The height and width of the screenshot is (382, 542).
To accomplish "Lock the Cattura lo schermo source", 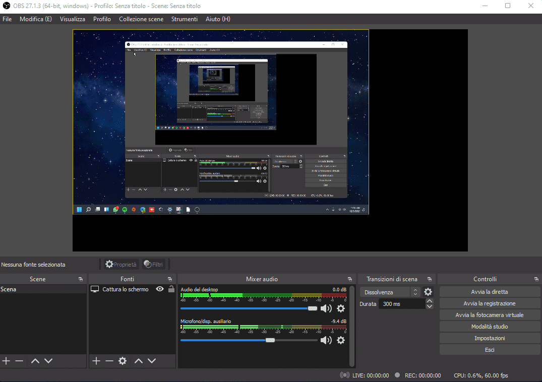I will point(171,289).
